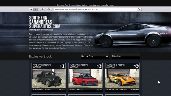
Task: Go back with the browser back arrow
Action: [x=31, y=9]
